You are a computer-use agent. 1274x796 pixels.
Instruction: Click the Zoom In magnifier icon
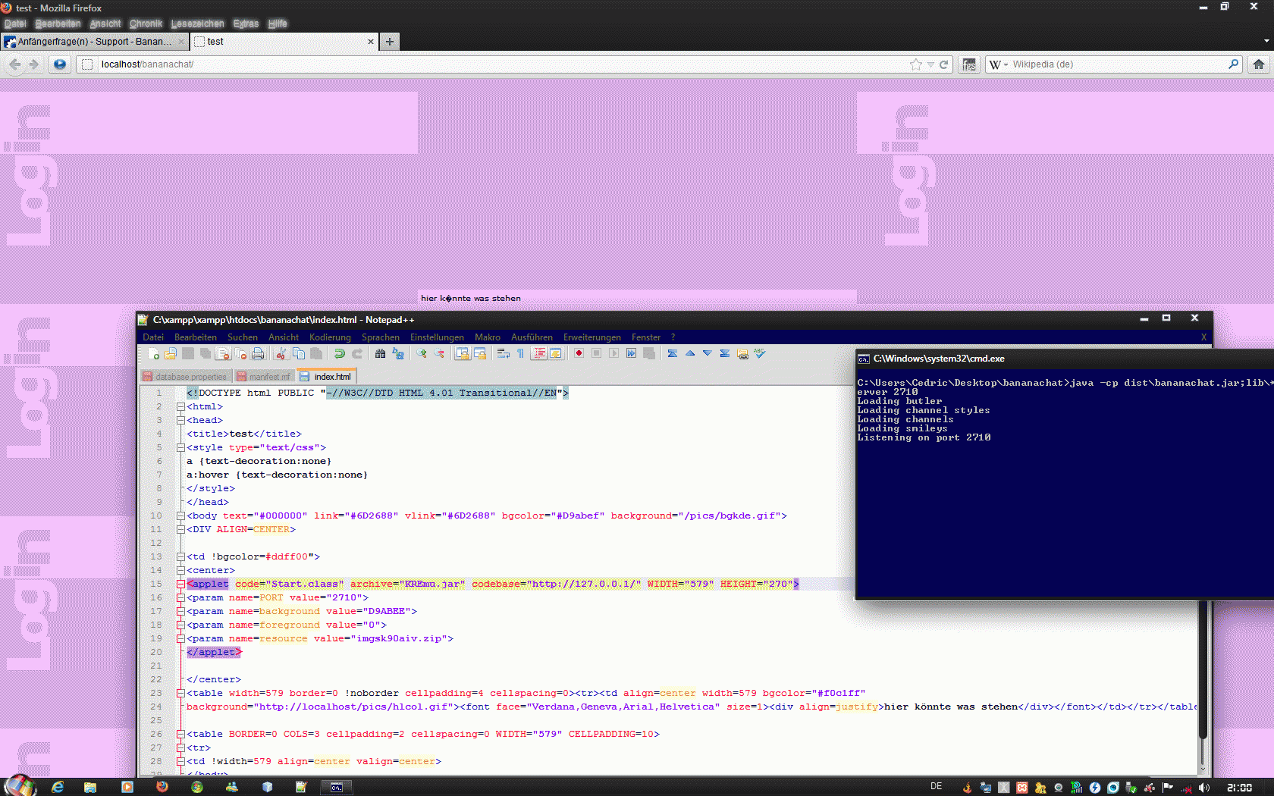pyautogui.click(x=422, y=354)
